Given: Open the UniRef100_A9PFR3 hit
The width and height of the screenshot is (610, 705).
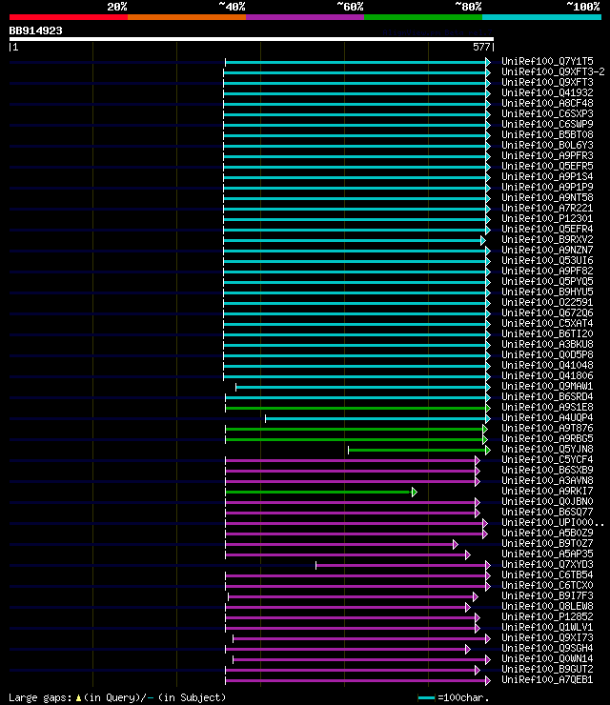Looking at the screenshot, I should (x=547, y=155).
